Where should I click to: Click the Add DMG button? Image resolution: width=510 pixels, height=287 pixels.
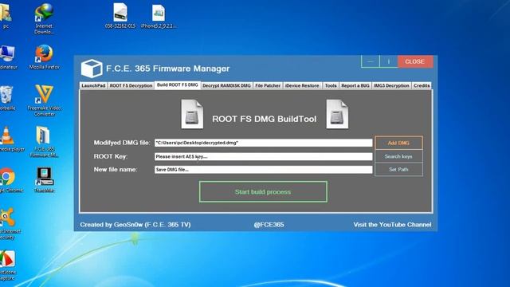[x=398, y=143]
